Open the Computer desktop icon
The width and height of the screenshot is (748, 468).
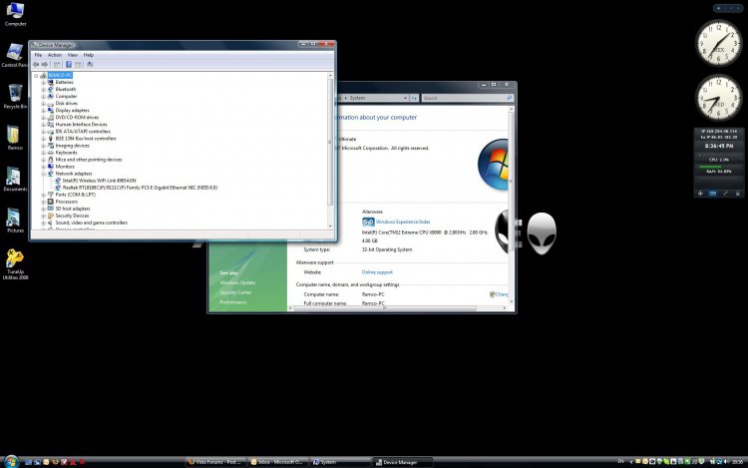[15, 14]
